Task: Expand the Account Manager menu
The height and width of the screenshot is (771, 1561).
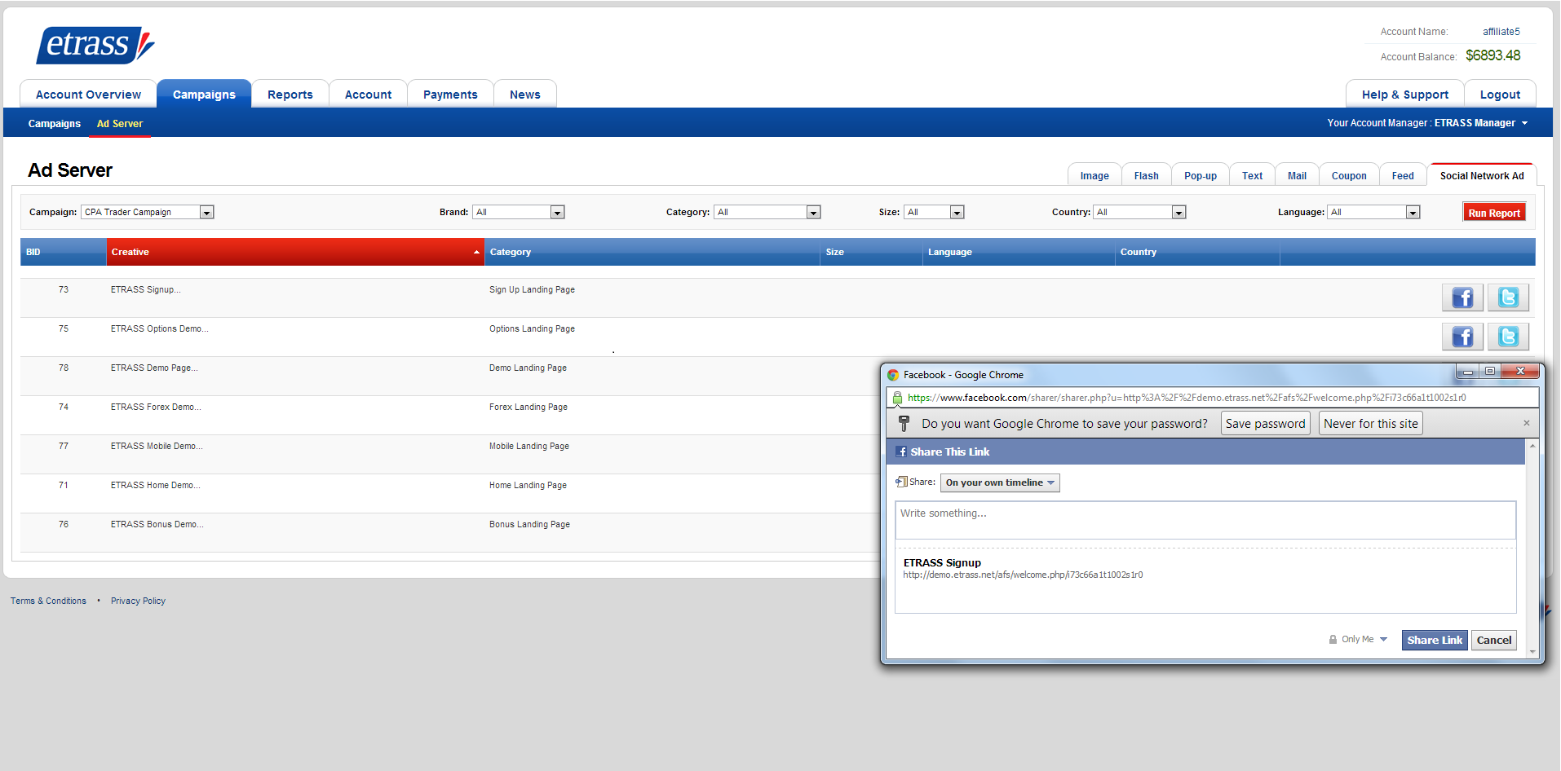Action: pos(1524,123)
